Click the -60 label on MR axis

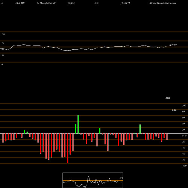183,154
